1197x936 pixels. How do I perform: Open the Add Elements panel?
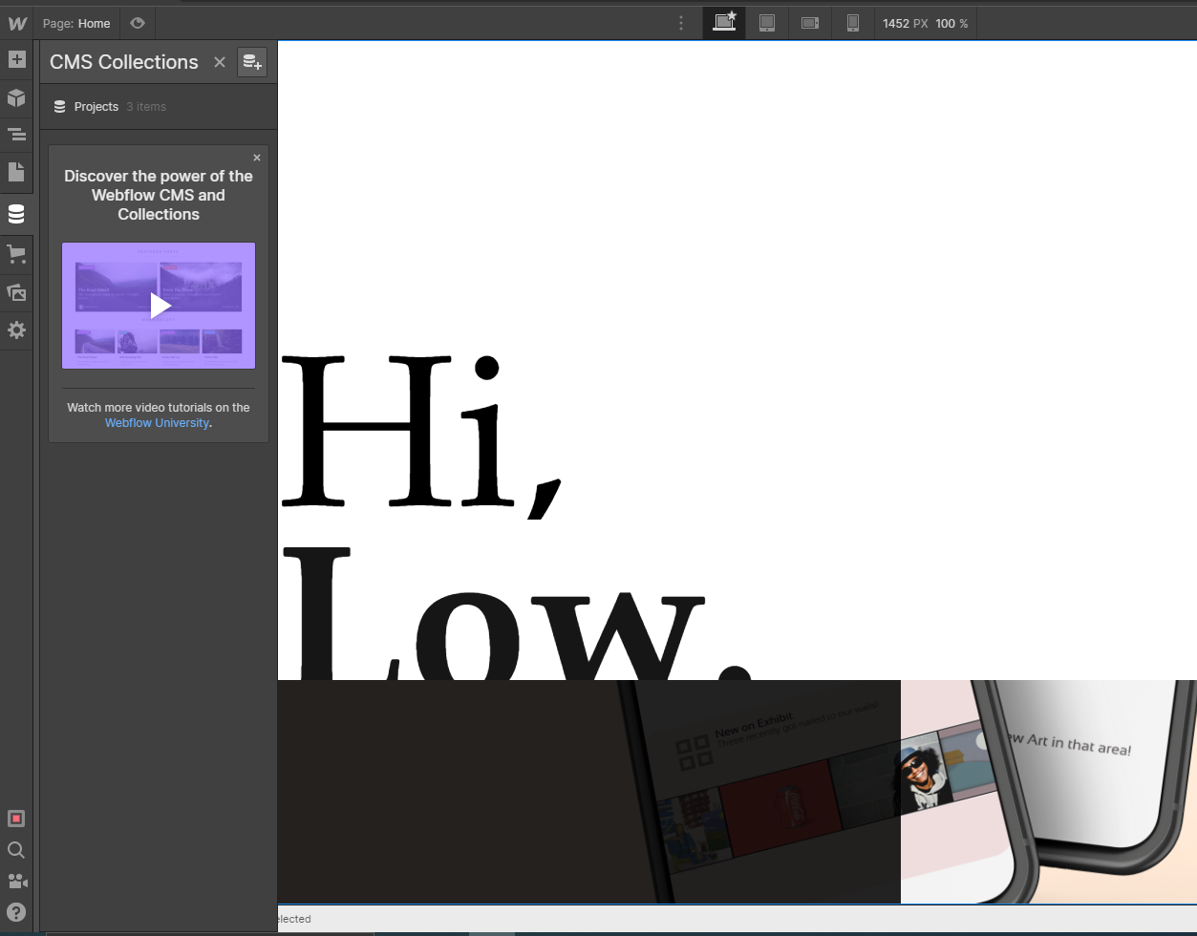[x=16, y=59]
